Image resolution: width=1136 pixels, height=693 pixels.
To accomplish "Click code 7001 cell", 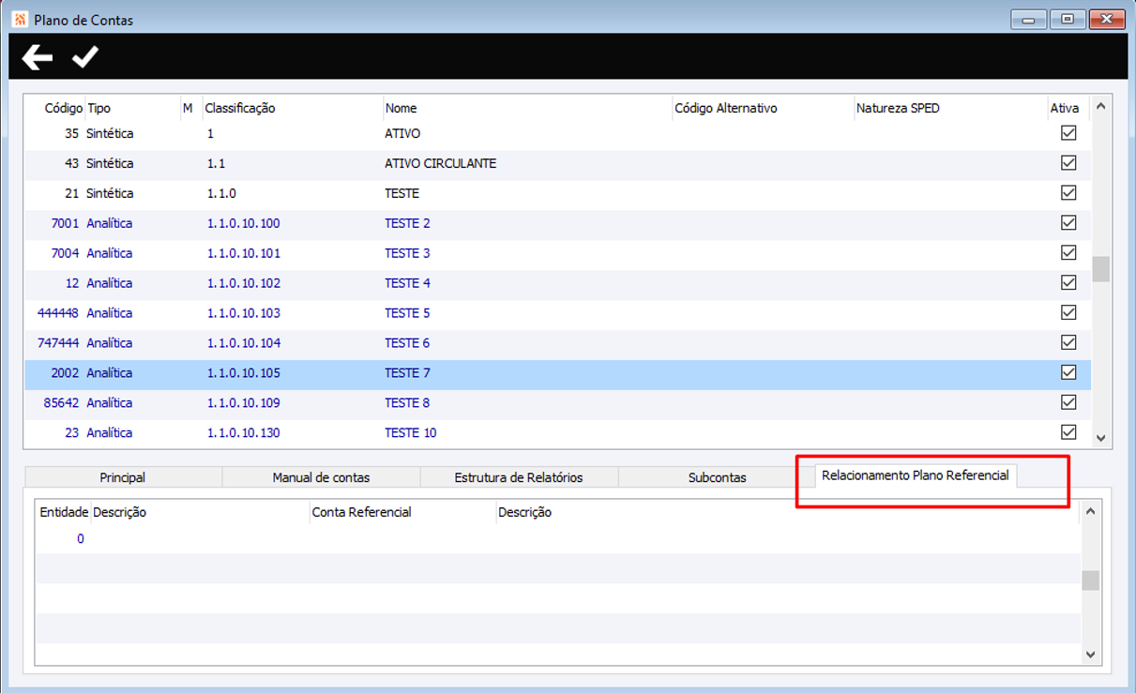I will click(65, 223).
